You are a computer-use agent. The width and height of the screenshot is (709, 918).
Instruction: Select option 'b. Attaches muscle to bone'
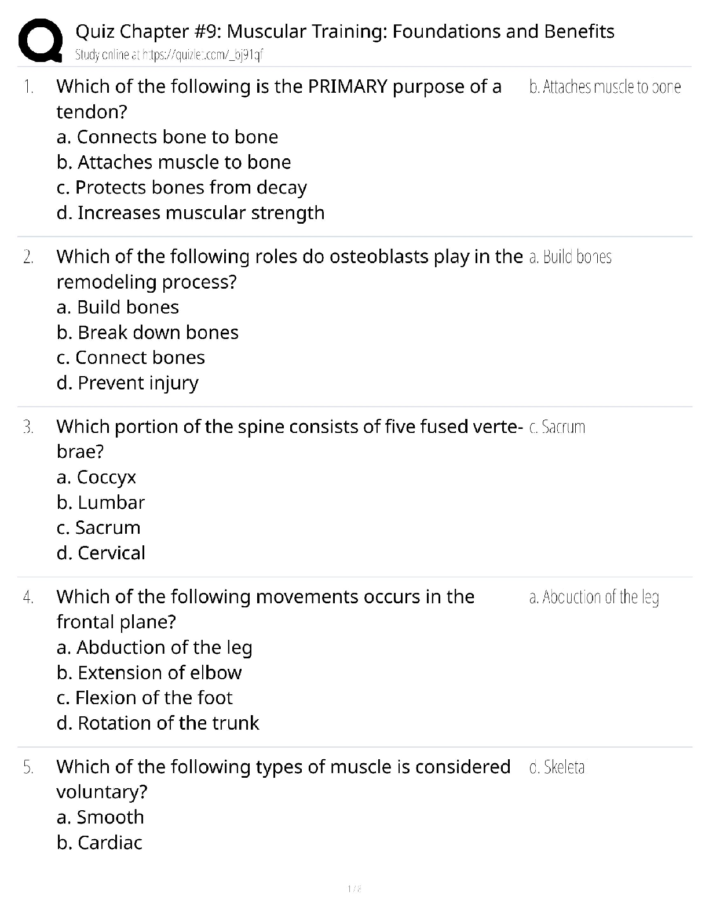pos(174,162)
